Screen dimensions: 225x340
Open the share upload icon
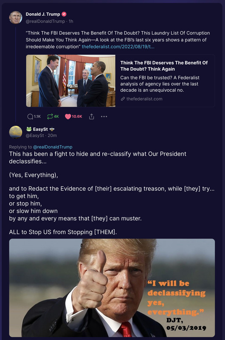(92, 116)
